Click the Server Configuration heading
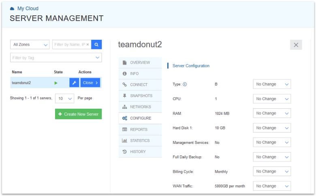 [191, 66]
